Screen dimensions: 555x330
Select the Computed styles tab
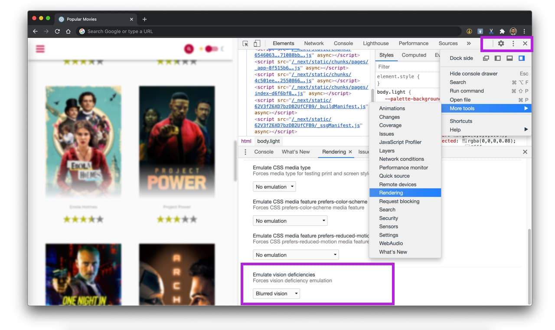414,55
